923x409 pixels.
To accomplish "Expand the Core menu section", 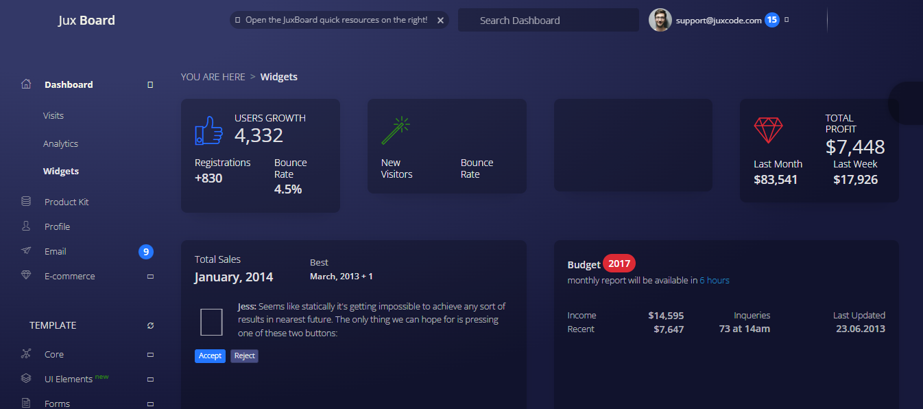I will click(x=150, y=355).
